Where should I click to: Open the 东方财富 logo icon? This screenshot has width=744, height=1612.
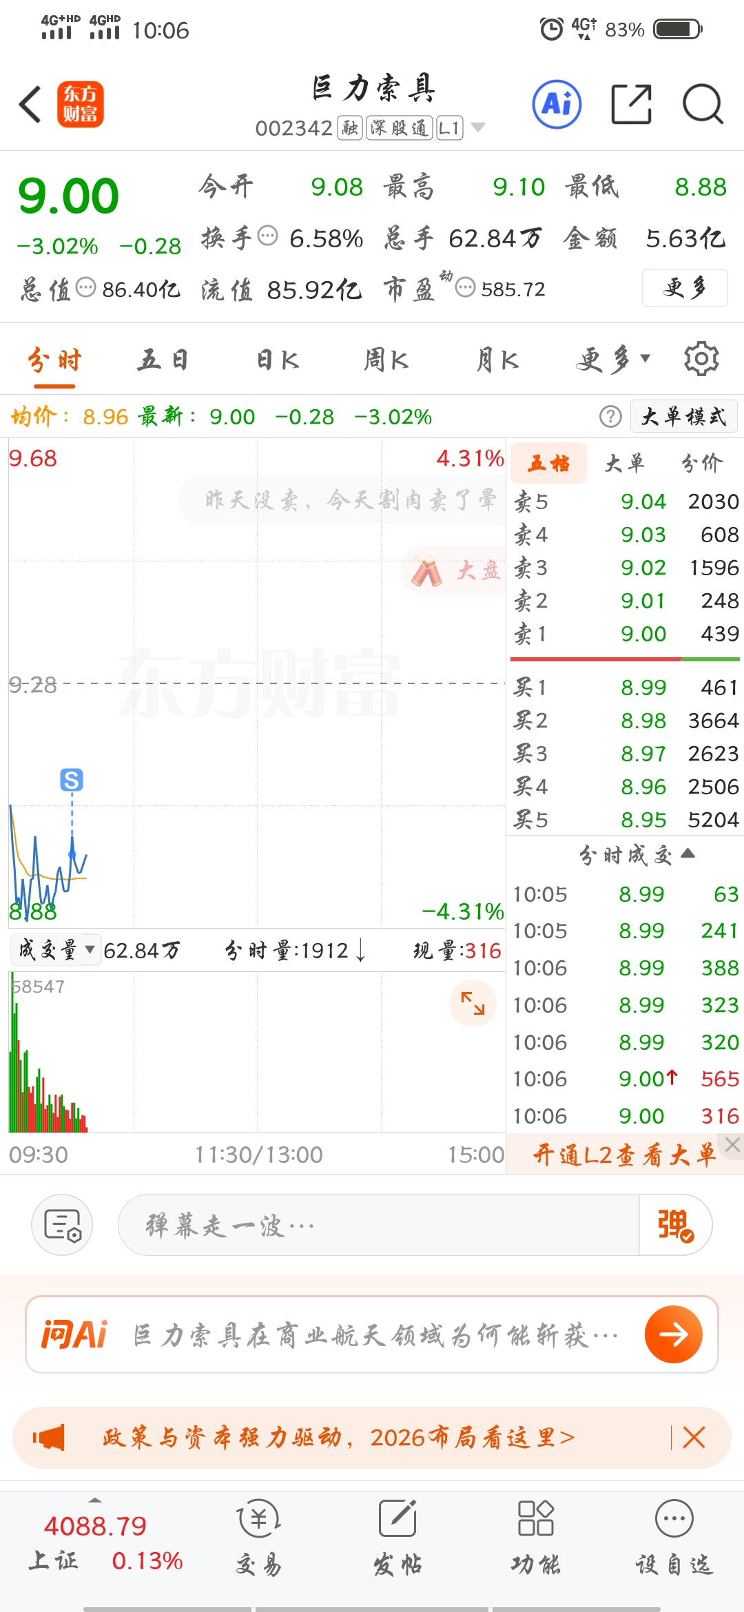(x=81, y=105)
